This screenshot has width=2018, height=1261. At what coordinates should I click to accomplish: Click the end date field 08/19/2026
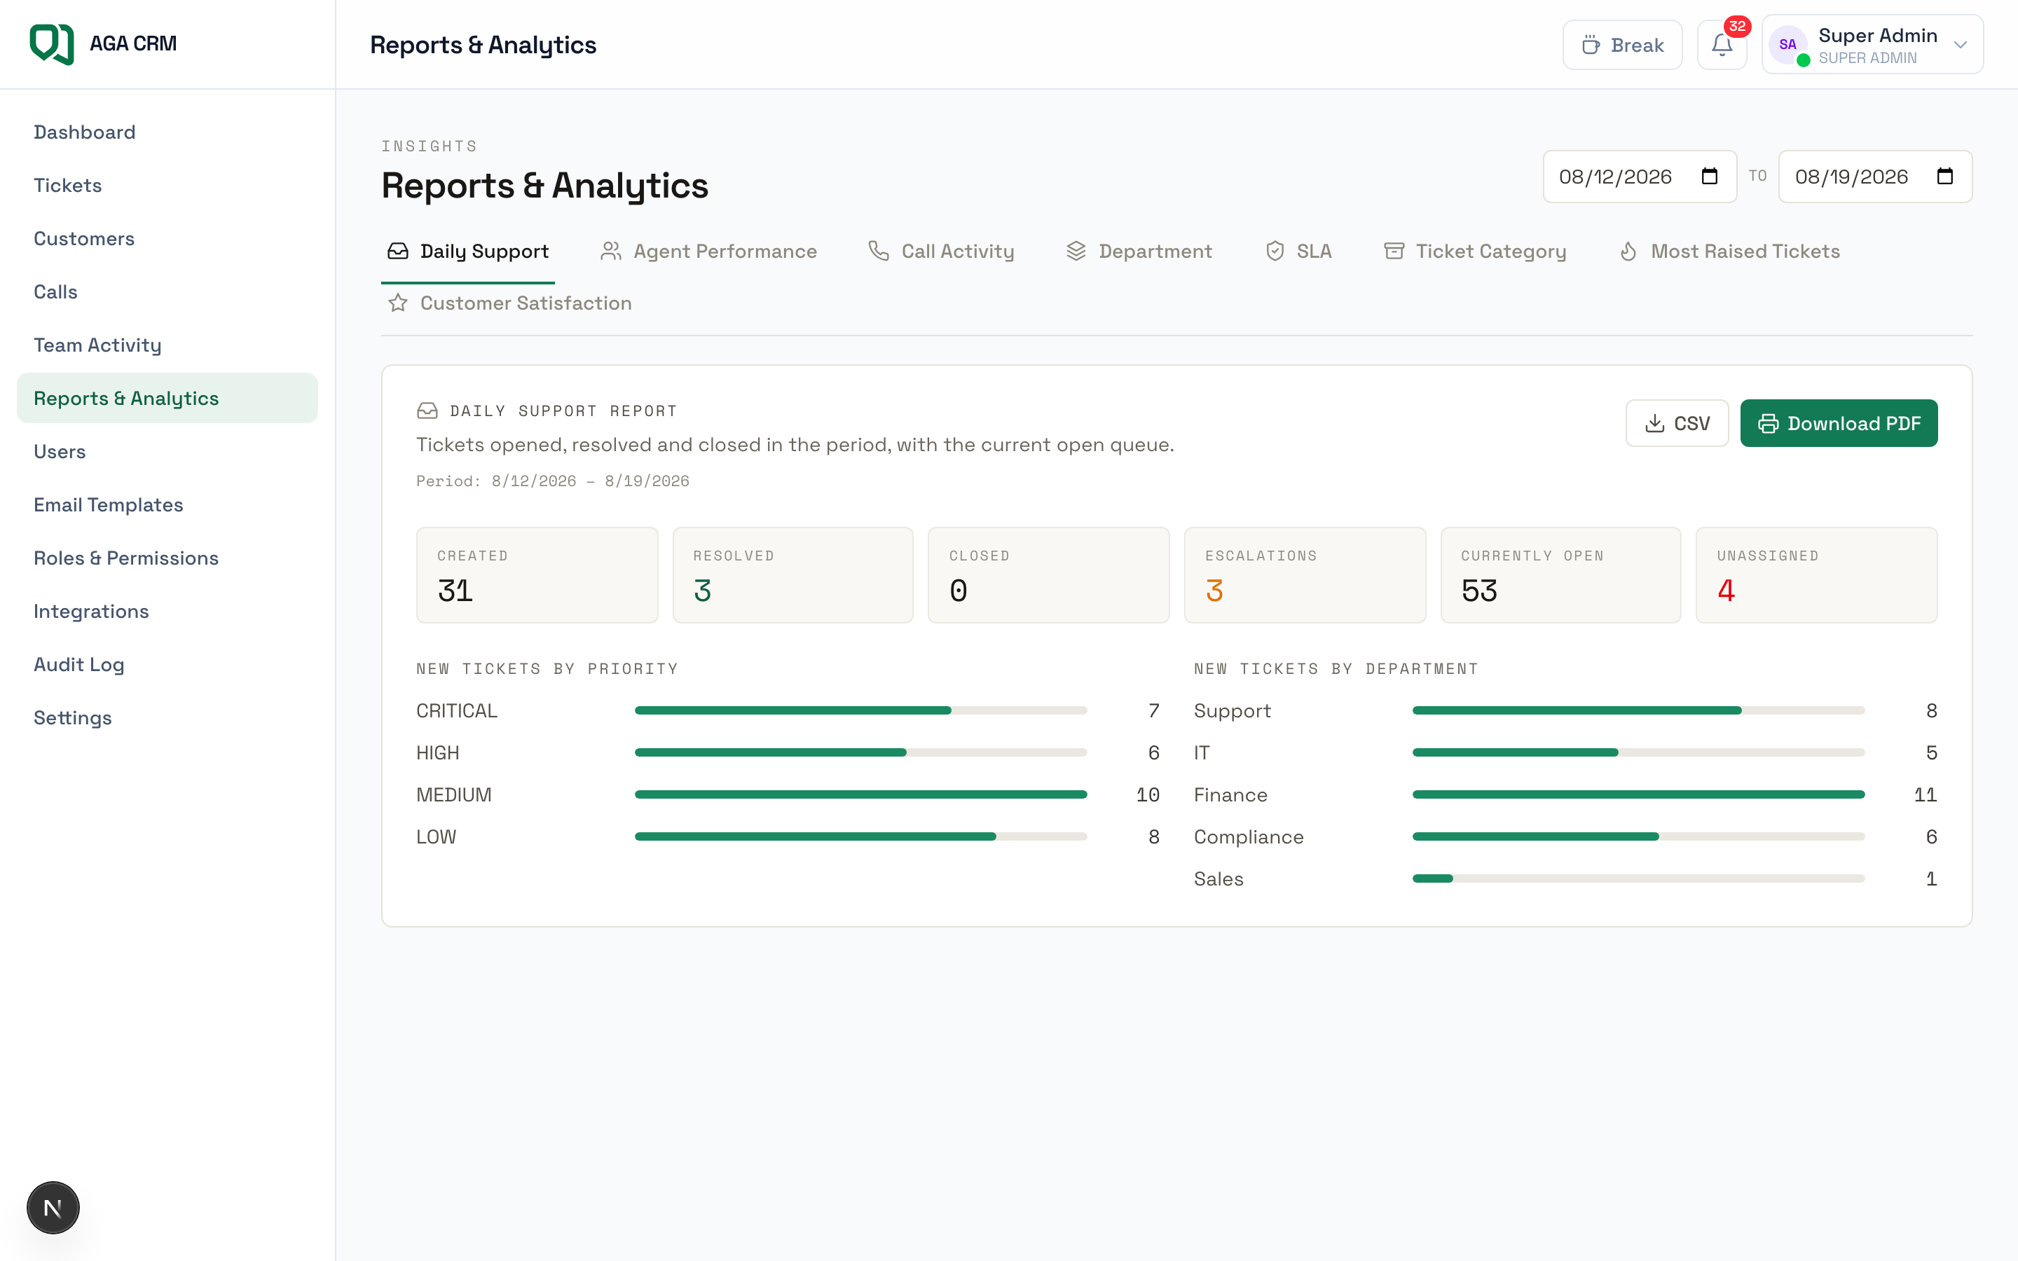(x=1875, y=177)
